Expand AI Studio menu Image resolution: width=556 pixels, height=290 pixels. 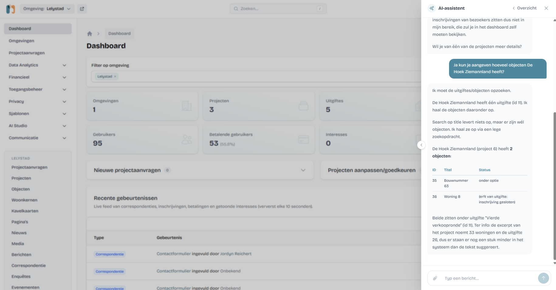(38, 126)
